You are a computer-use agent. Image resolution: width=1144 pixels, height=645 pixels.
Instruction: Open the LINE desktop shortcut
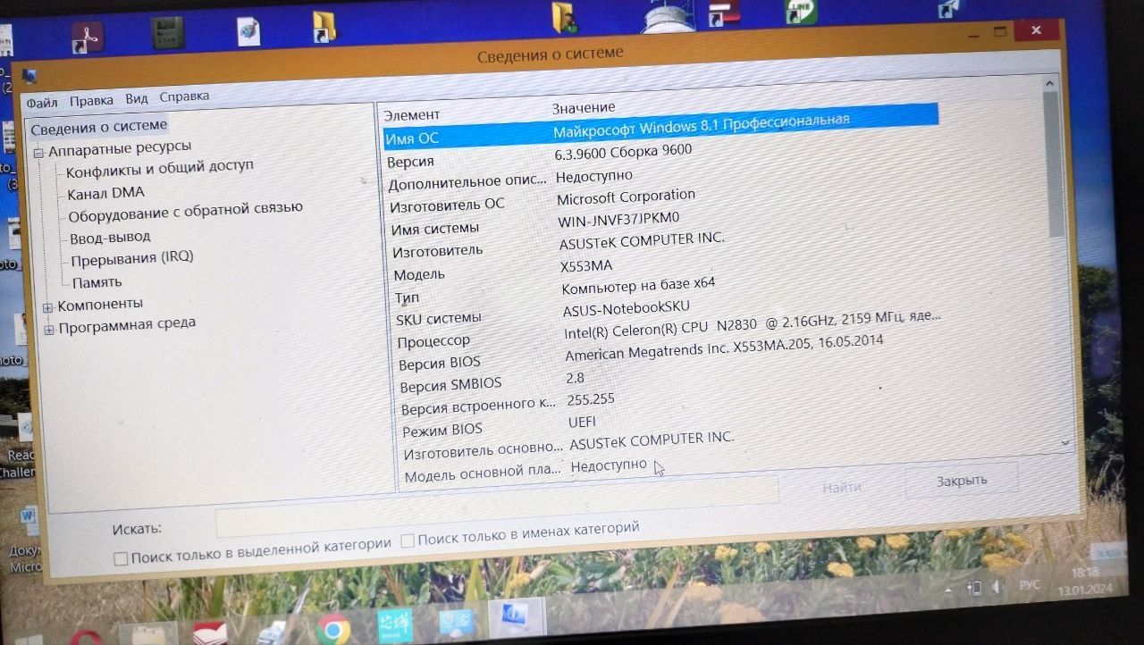801,10
